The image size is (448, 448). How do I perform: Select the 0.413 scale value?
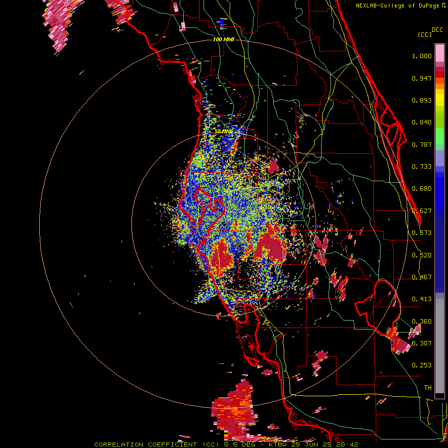click(x=422, y=299)
